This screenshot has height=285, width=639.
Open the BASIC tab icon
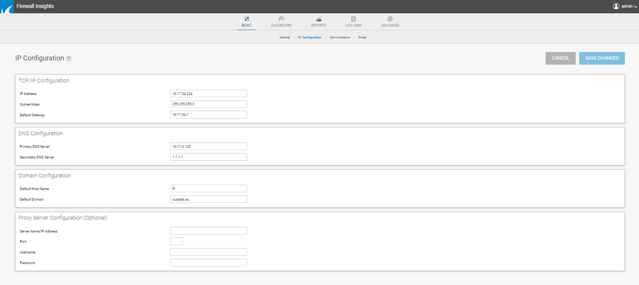click(x=247, y=19)
